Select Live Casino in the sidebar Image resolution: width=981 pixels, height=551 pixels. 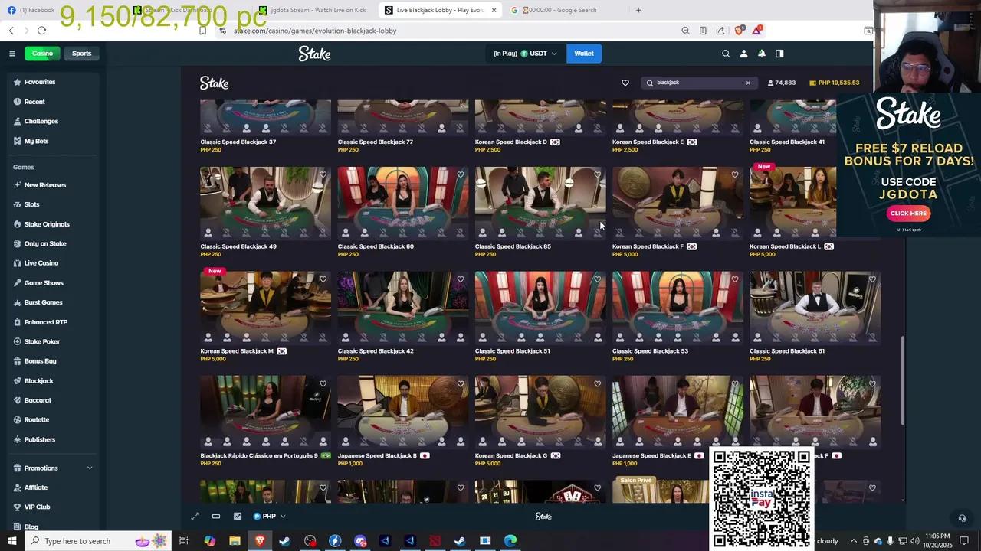[x=41, y=263]
